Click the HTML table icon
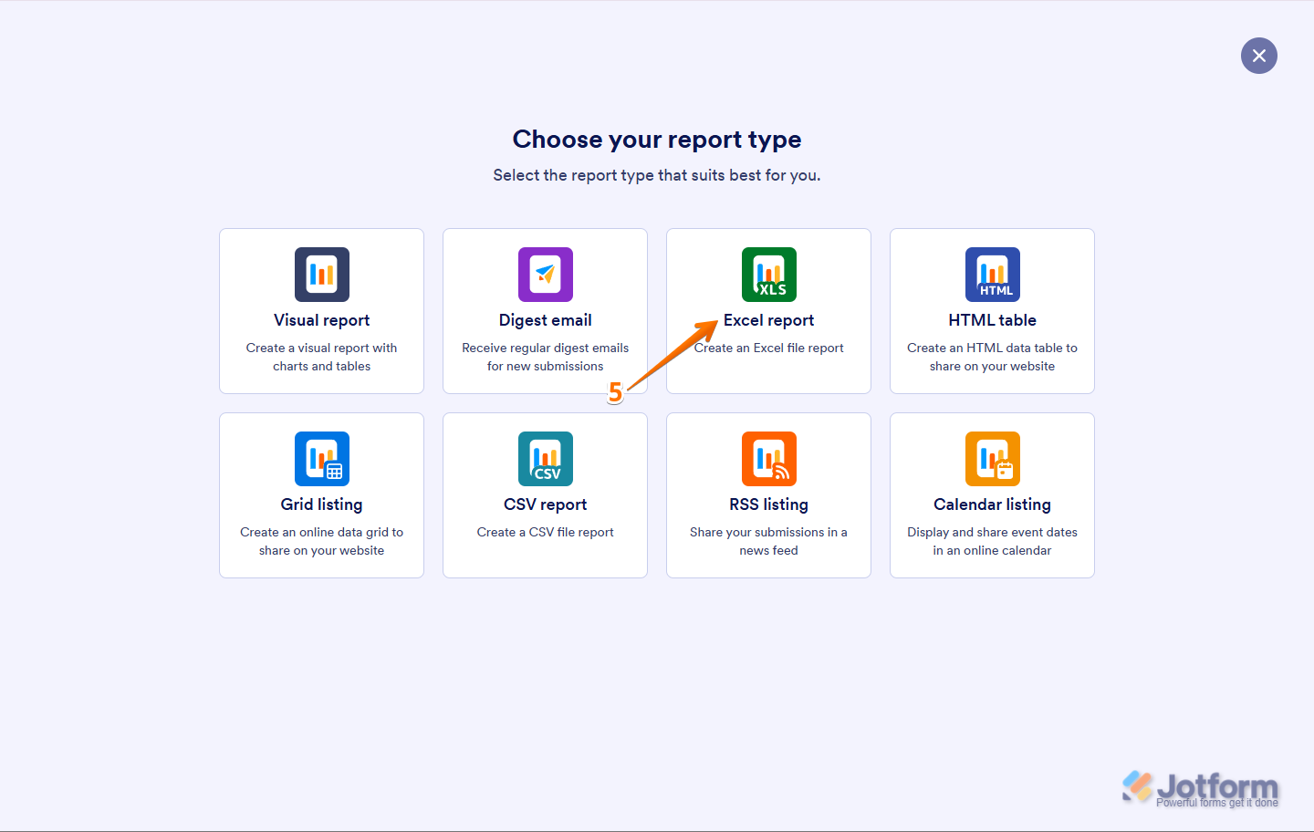The image size is (1314, 832). 992,275
